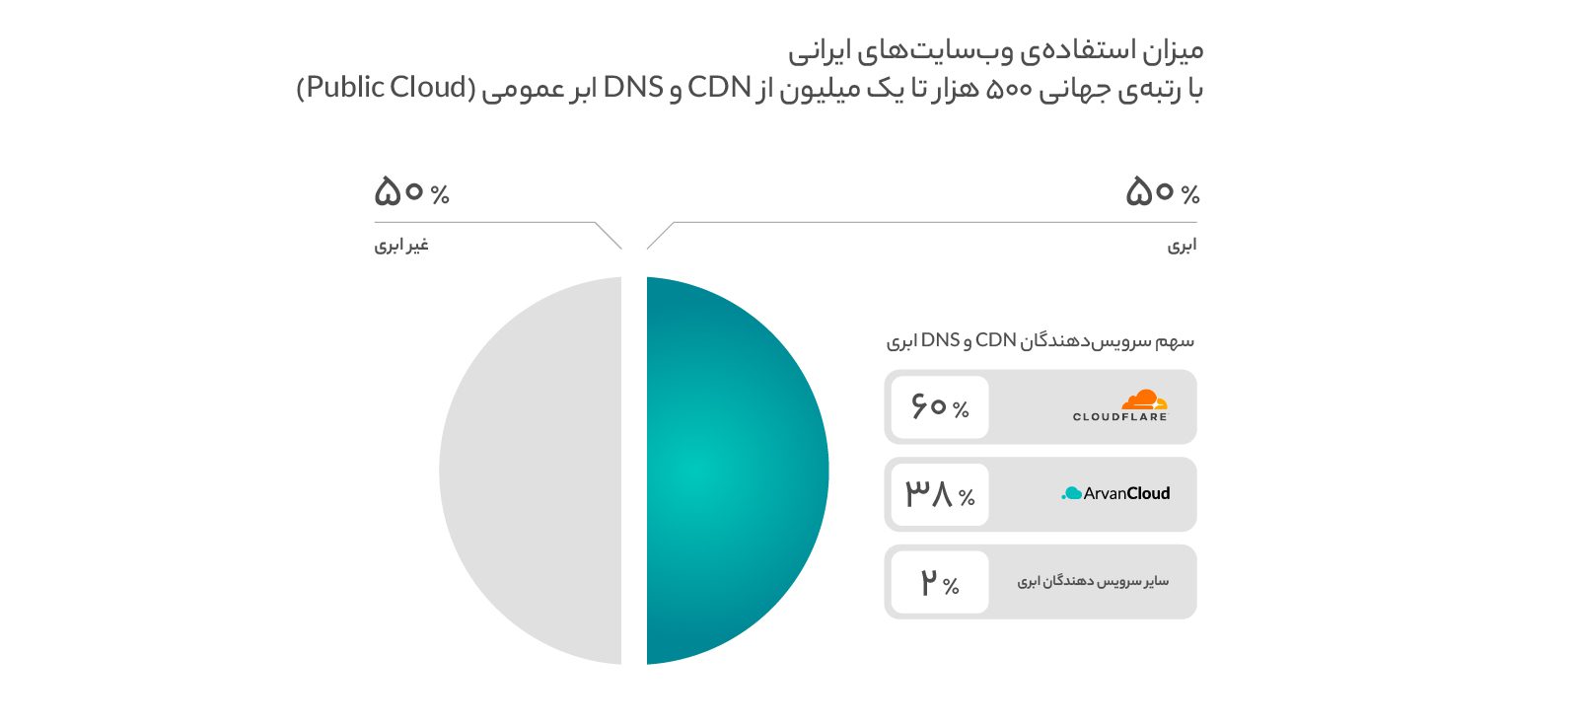1579x727 pixels.
Task: Click the 2% value box for other providers
Action: coord(939,582)
